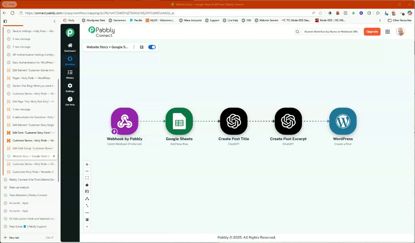Collapse the vertical tabs pane

pos(54,21)
